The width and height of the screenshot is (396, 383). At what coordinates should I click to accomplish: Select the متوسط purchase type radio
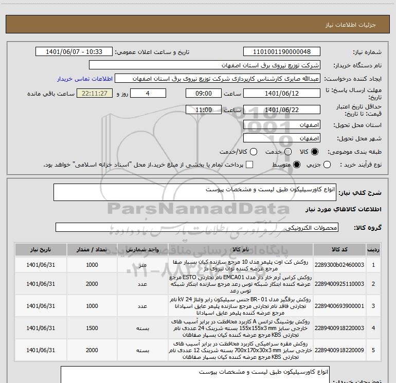pyautogui.click(x=297, y=165)
